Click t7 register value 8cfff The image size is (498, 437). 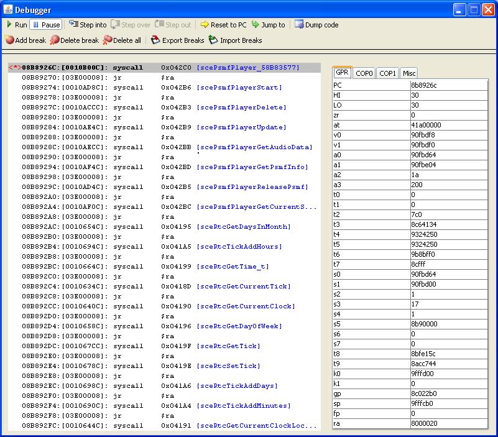coord(449,264)
